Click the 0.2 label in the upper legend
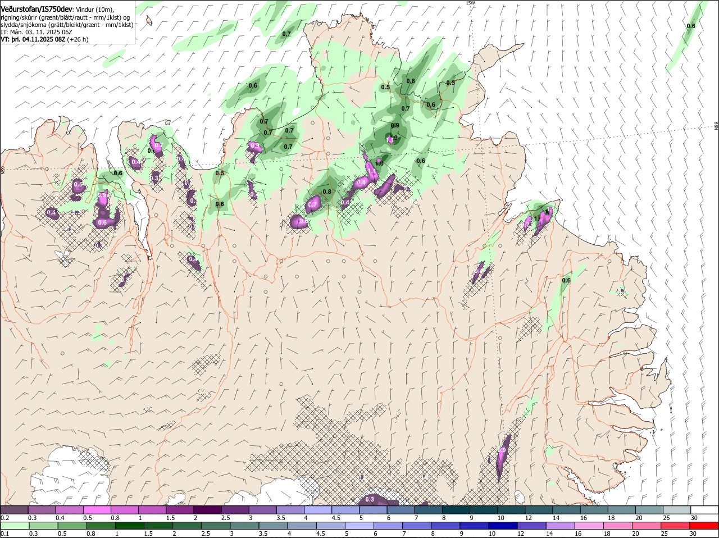Screen dimensions: 719x538 click(4, 518)
